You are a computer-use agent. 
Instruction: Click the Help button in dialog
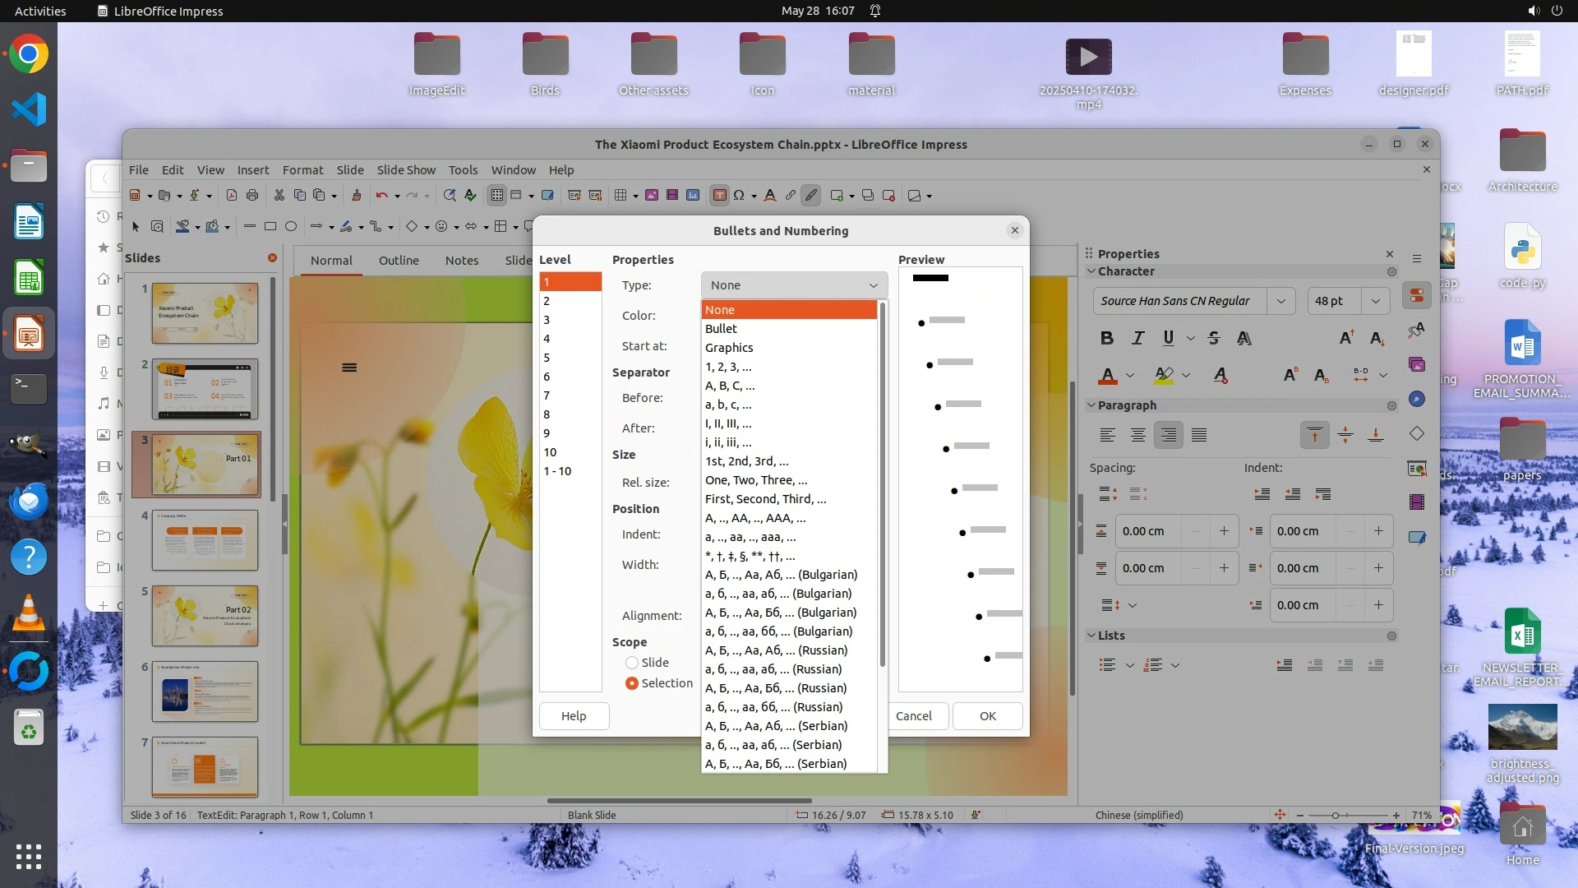[574, 716]
